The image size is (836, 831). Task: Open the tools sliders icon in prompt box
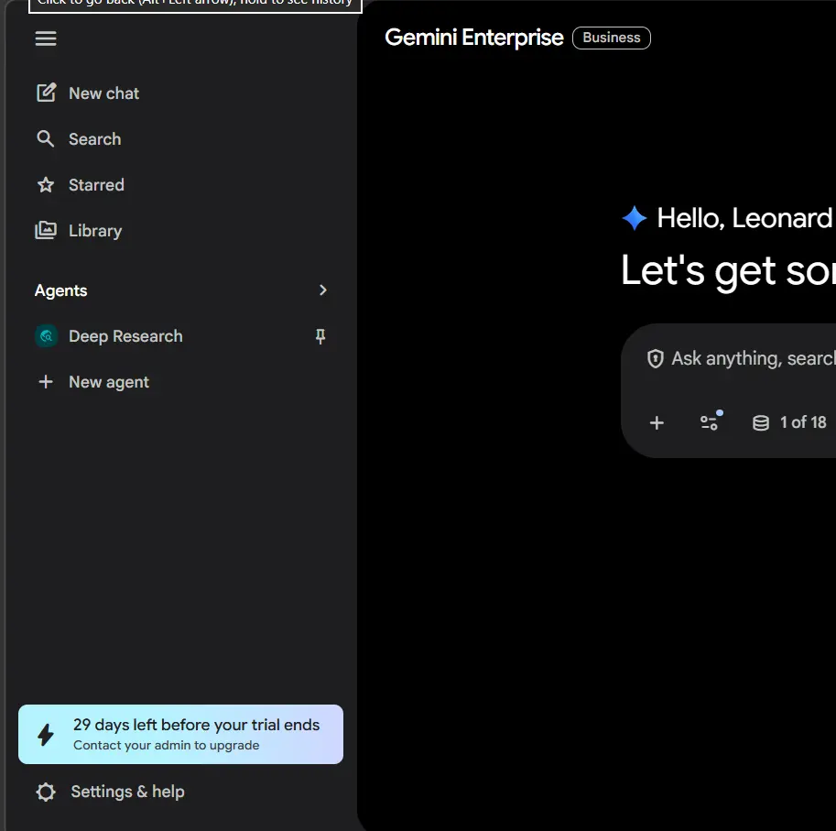tap(710, 421)
